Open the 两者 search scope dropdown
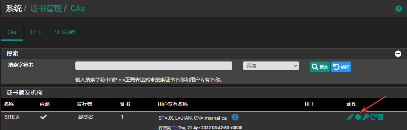 coord(271,66)
